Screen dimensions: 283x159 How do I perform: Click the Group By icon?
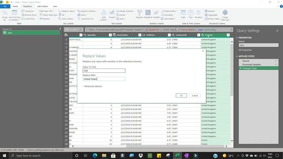click(4, 15)
